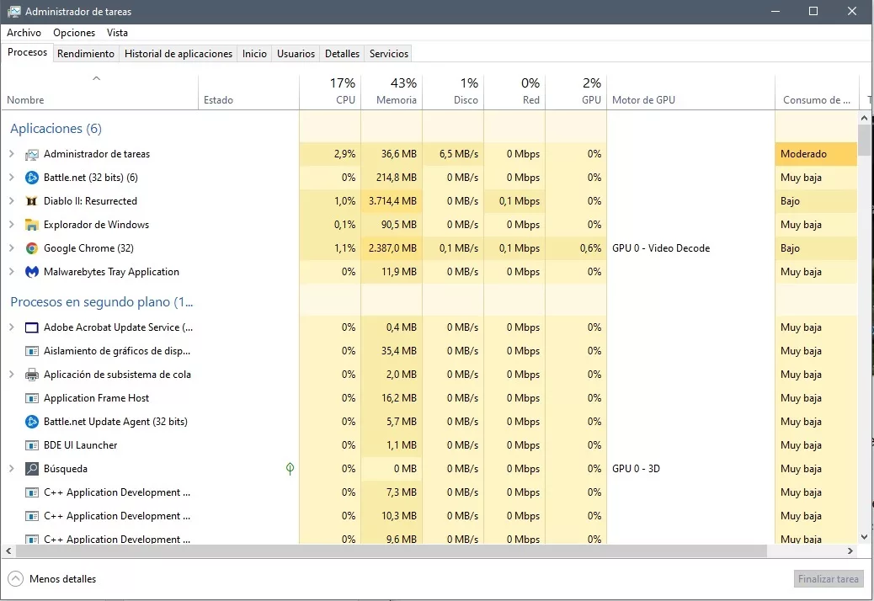Collapse view with Menos detalles
The width and height of the screenshot is (874, 601).
click(x=52, y=579)
